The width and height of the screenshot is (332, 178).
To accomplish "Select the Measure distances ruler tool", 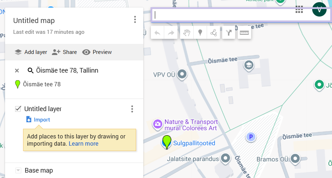I will point(244,33).
